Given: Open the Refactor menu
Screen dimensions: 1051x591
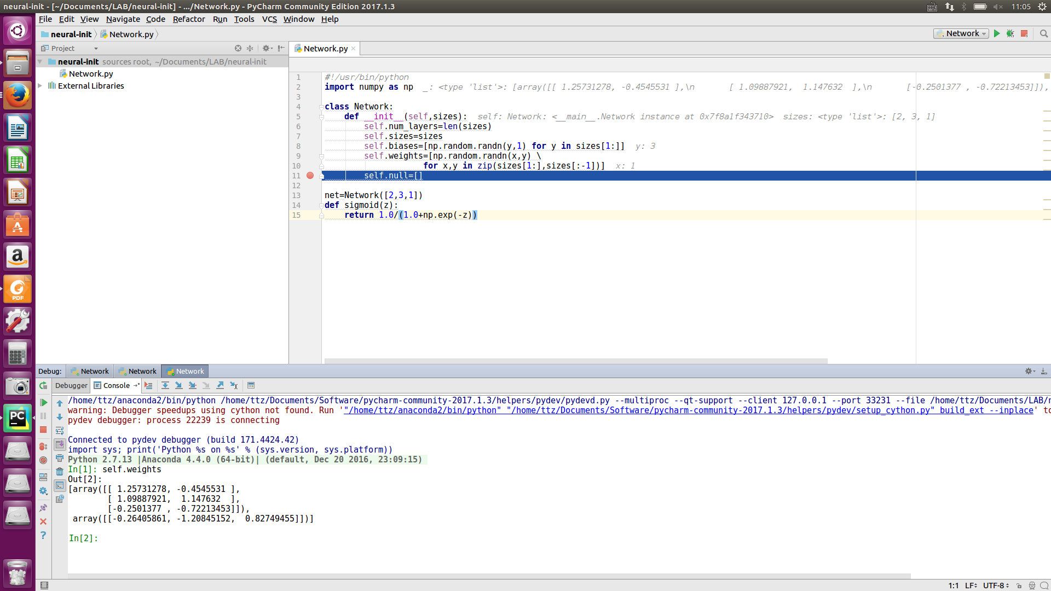Looking at the screenshot, I should (x=189, y=19).
